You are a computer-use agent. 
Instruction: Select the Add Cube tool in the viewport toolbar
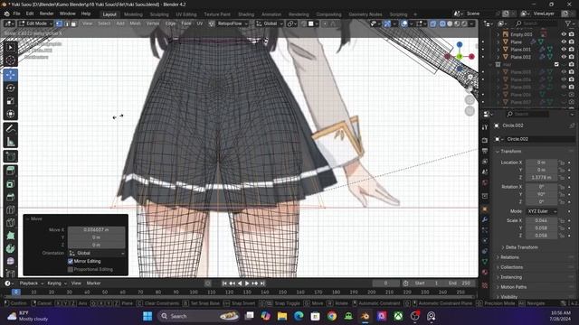pos(10,156)
